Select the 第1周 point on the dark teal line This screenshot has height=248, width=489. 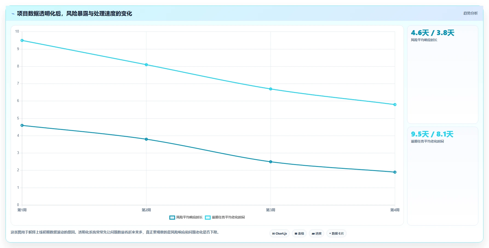point(22,126)
